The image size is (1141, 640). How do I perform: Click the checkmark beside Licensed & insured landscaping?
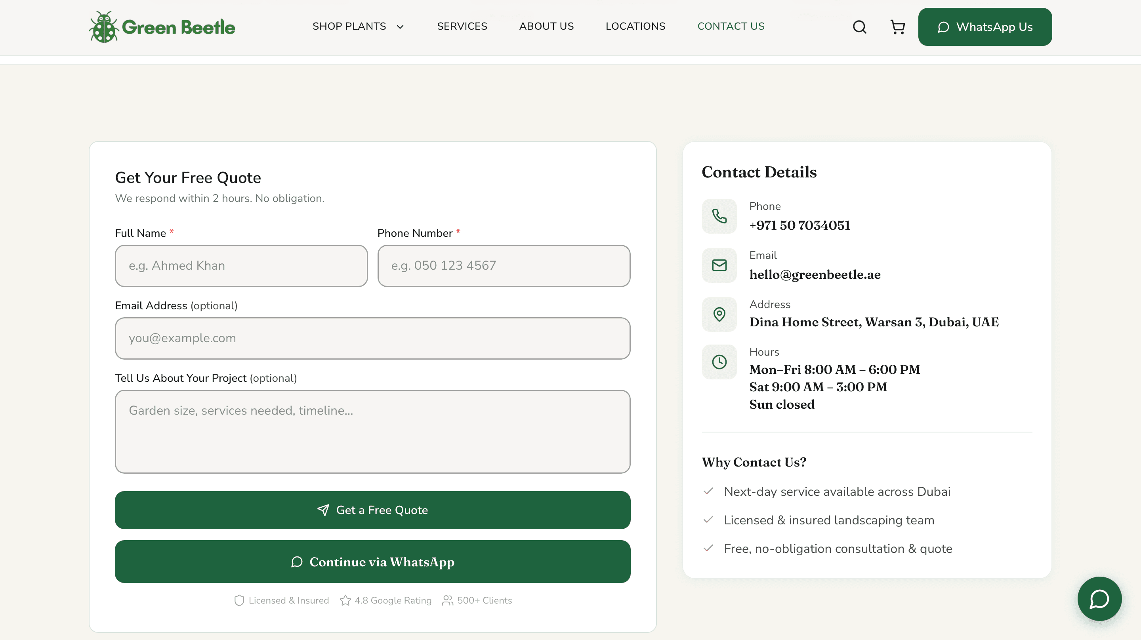(x=708, y=520)
